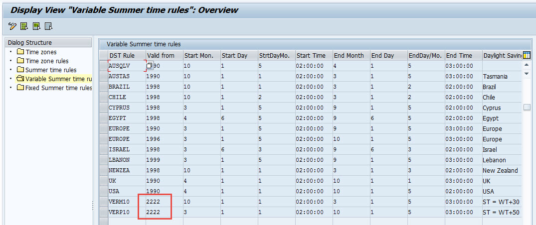Click the New Zealand description cell
Viewport: 536px width, 225px height.
pos(502,170)
